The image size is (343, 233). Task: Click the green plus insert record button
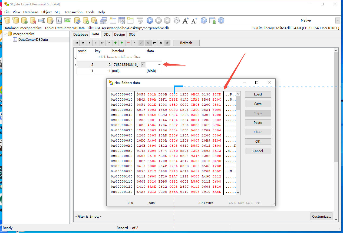(116, 43)
